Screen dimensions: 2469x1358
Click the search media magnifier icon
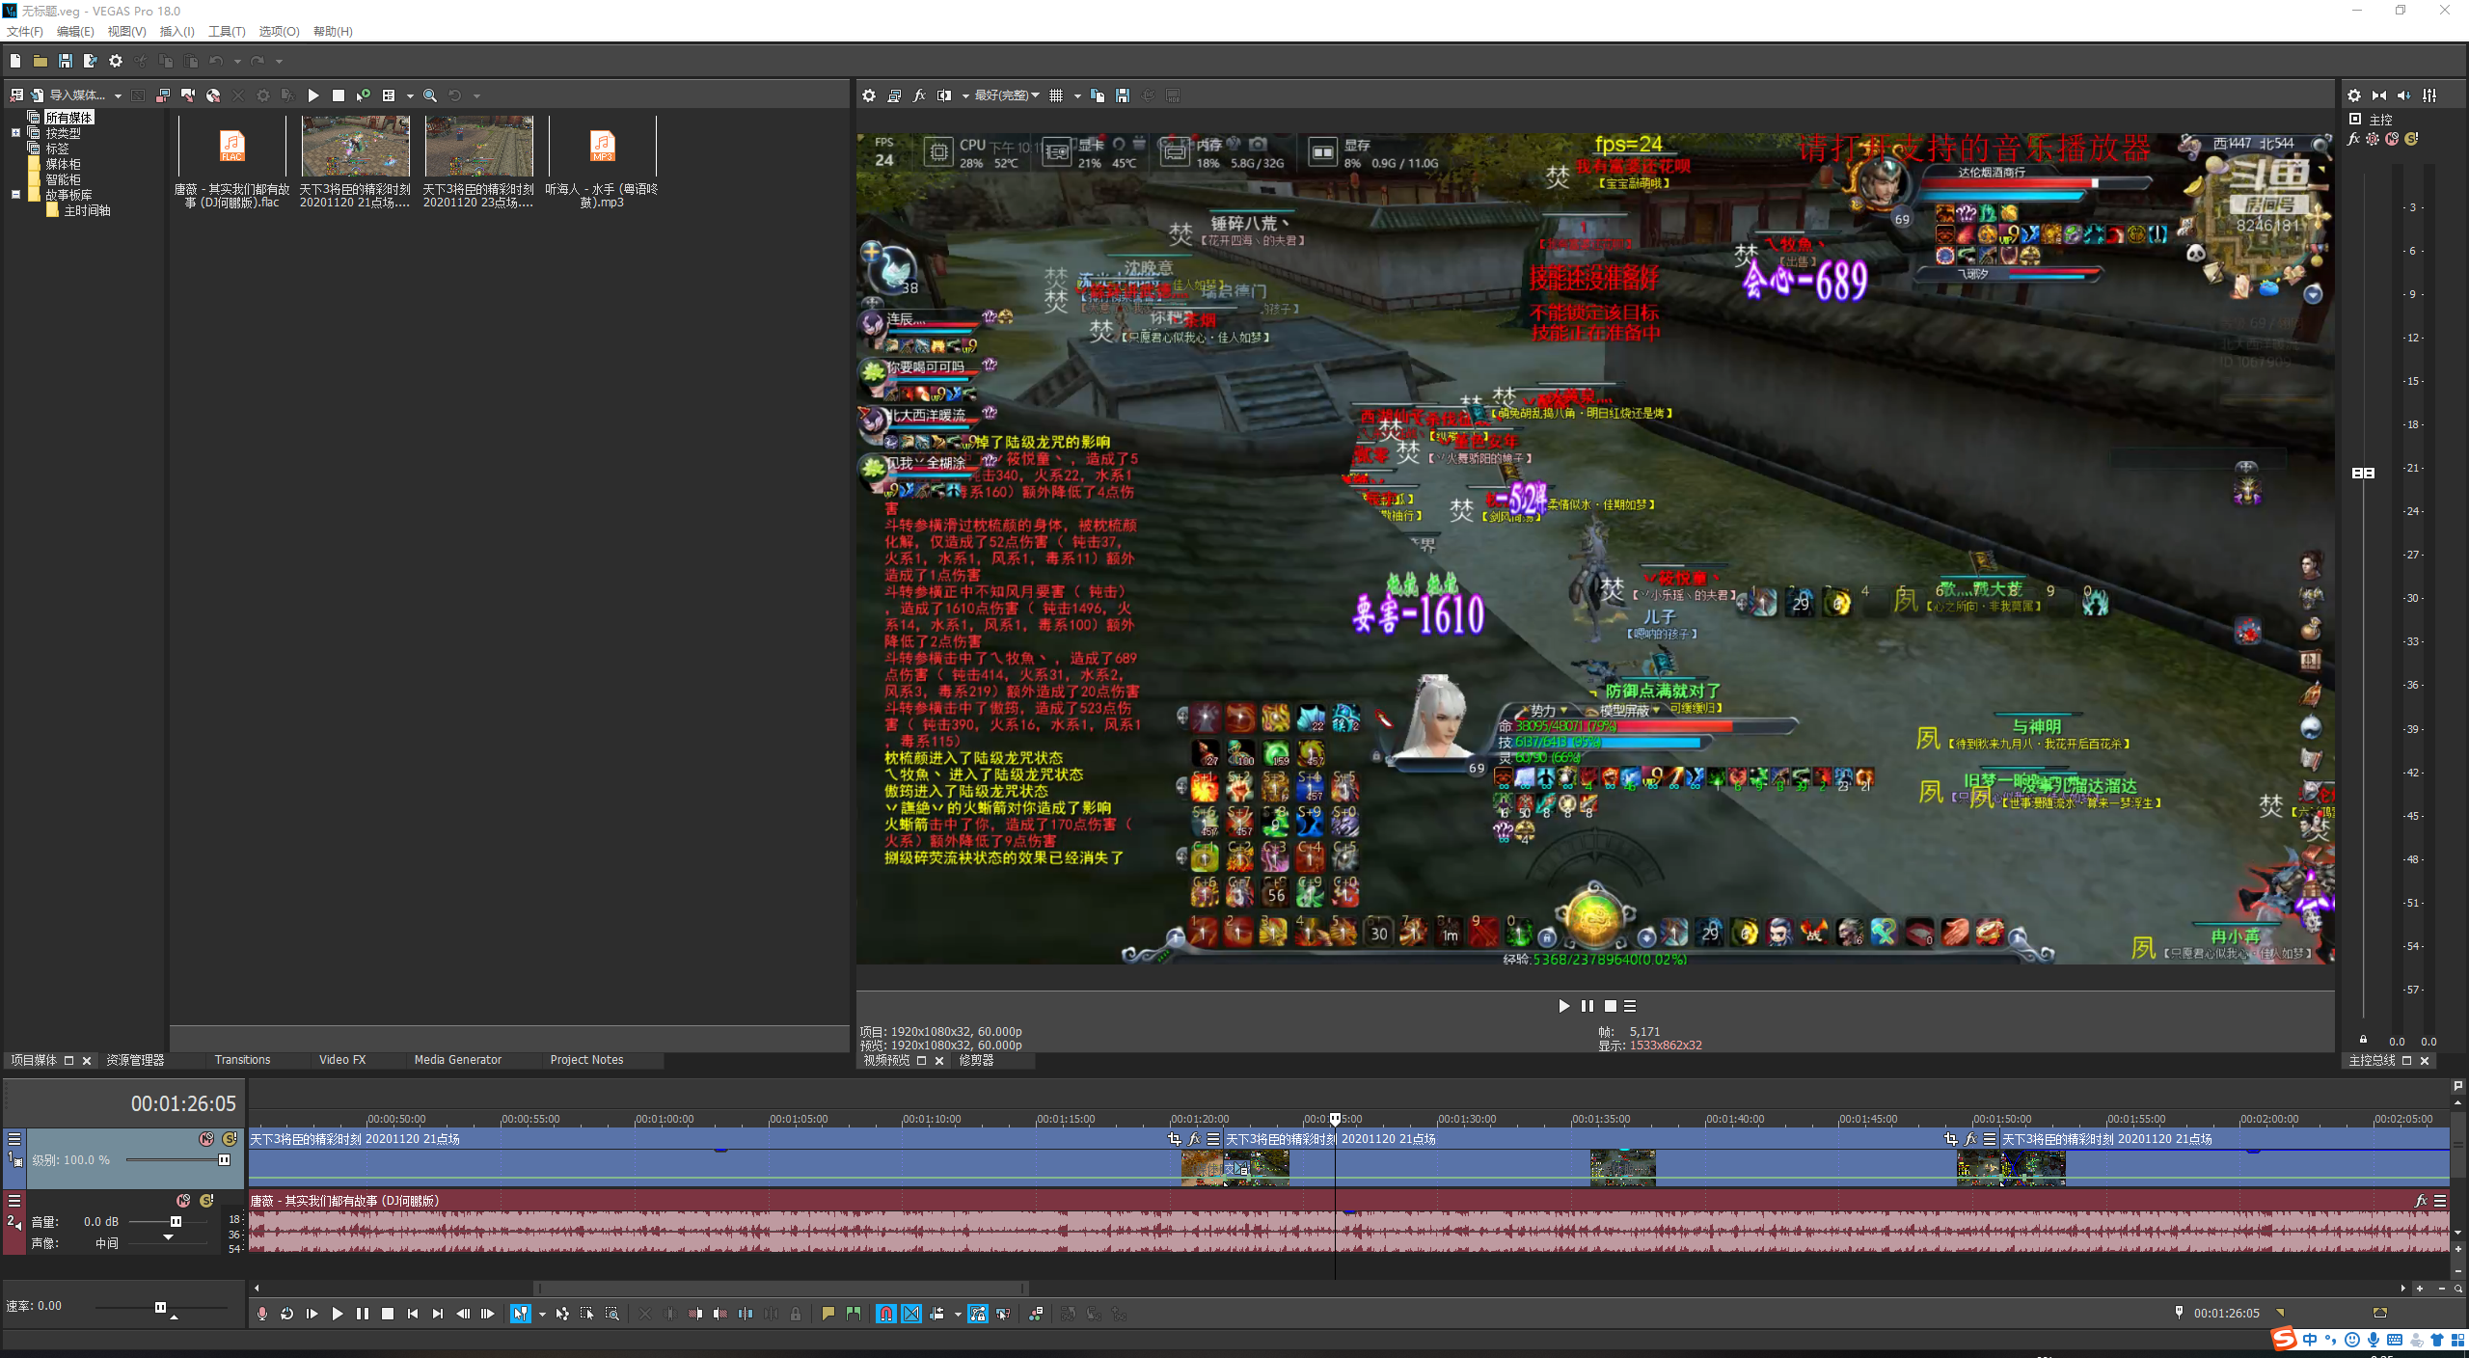click(430, 95)
